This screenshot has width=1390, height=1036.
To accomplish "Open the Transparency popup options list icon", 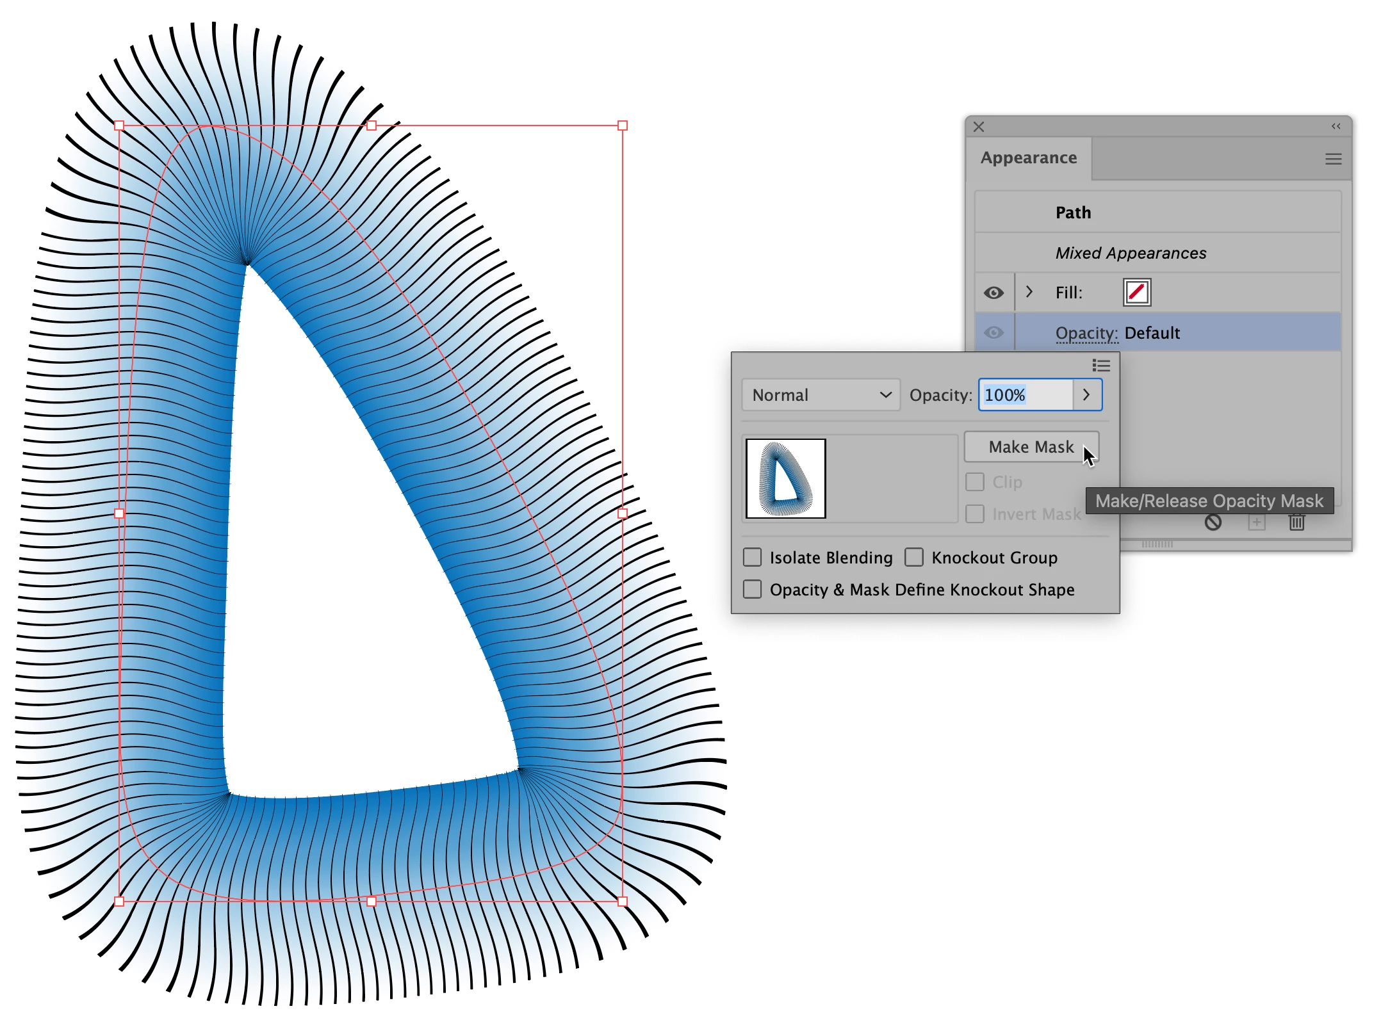I will [1100, 366].
